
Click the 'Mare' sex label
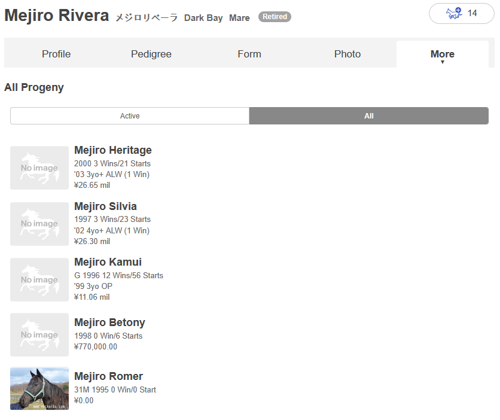coord(239,18)
